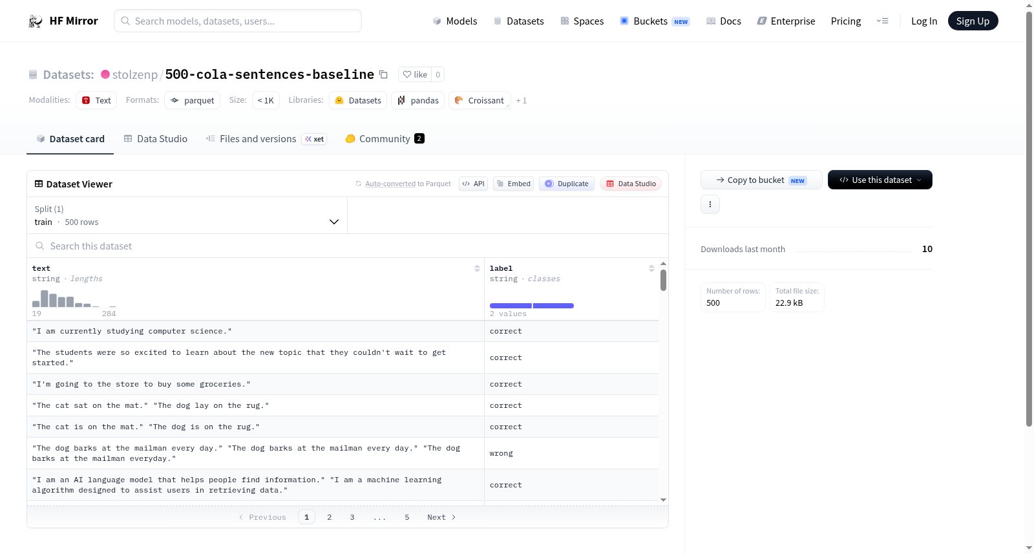The image size is (1034, 554).
Task: Click the Duplicate button
Action: click(567, 184)
